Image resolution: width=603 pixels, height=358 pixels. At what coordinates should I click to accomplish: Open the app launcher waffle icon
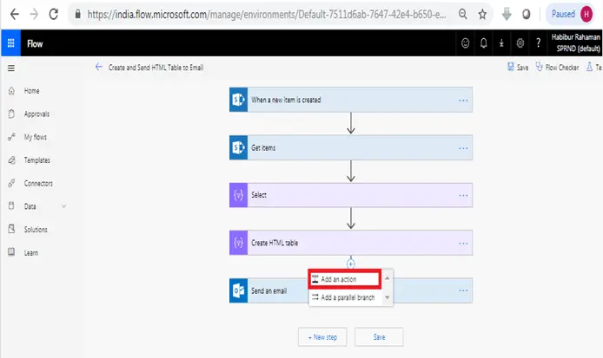coord(10,43)
